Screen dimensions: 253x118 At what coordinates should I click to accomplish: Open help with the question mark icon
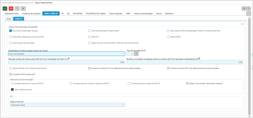pos(17,8)
